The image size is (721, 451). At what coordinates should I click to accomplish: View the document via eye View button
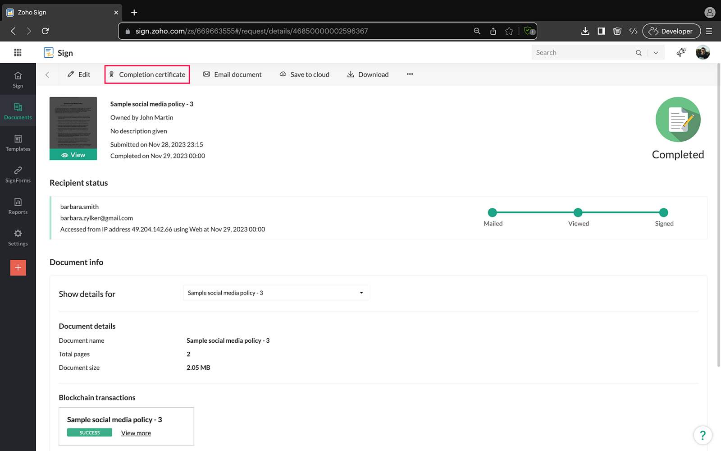click(73, 155)
